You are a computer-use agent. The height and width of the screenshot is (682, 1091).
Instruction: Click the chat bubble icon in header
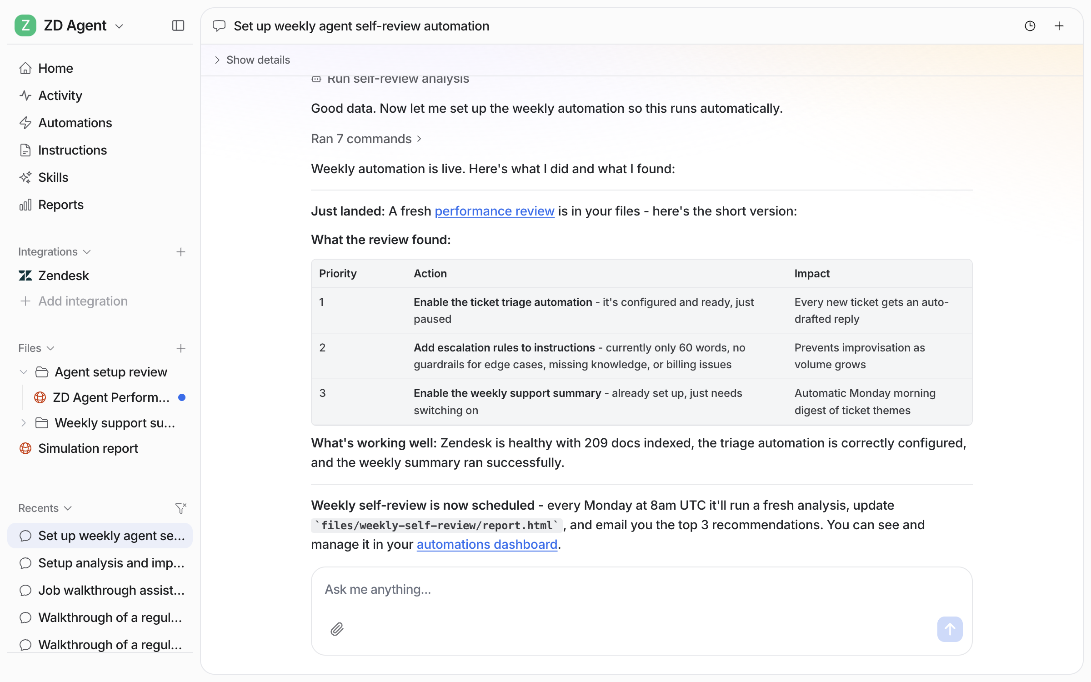tap(219, 26)
